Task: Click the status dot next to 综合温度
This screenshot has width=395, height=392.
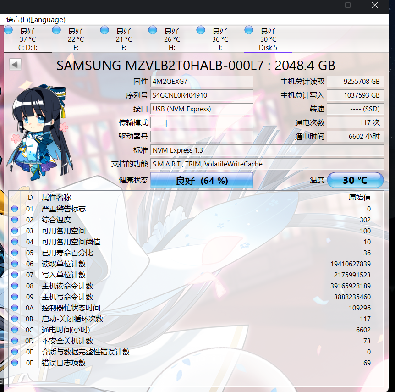Action: point(14,220)
